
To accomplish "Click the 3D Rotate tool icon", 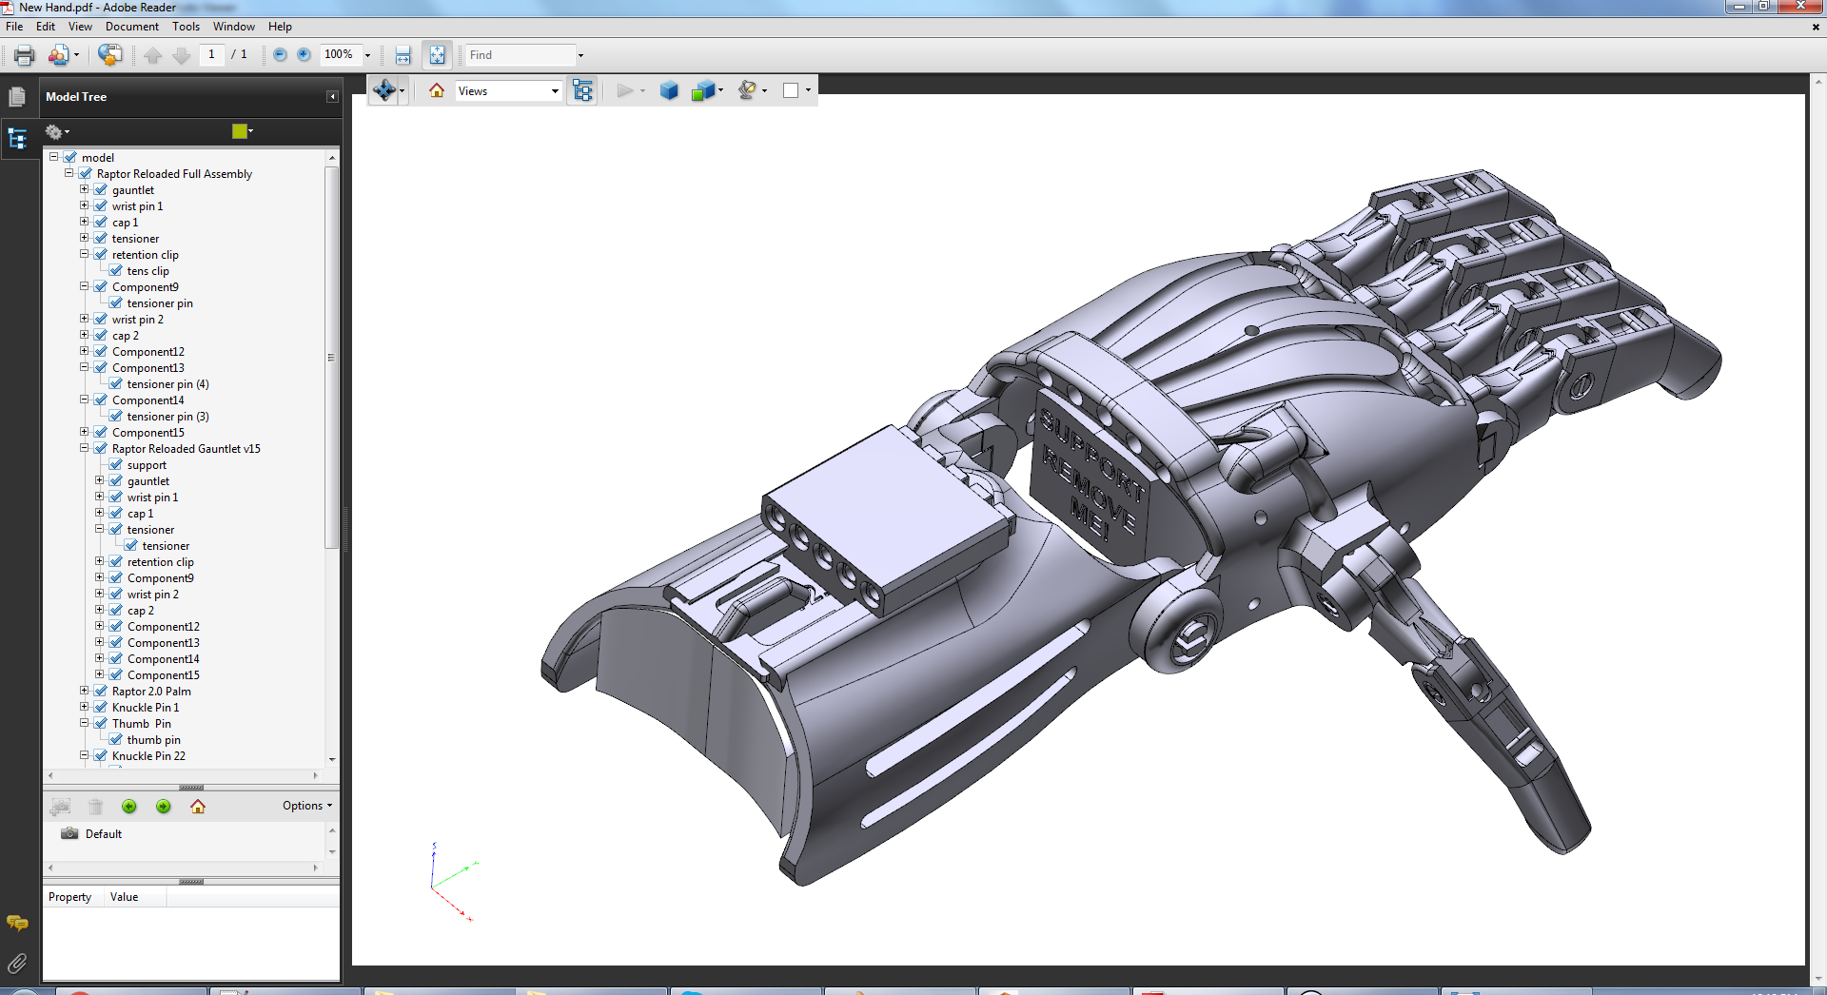I will click(383, 90).
